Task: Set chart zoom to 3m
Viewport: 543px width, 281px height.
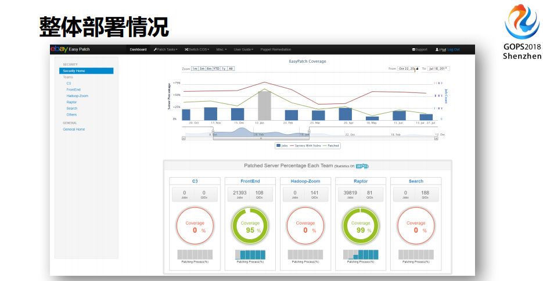Action: [x=202, y=69]
